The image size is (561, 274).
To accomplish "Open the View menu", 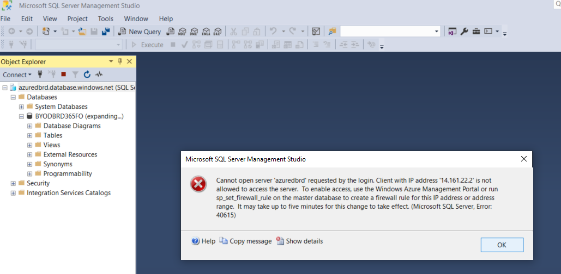I will tap(50, 19).
